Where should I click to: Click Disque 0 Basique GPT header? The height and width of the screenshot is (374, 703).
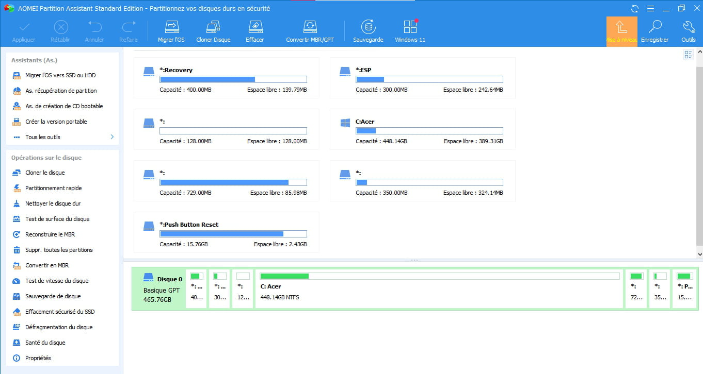point(159,288)
